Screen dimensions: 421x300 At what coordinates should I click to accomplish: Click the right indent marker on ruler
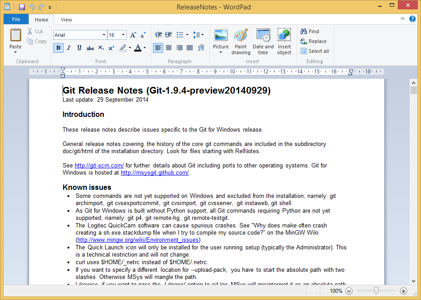pos(350,73)
